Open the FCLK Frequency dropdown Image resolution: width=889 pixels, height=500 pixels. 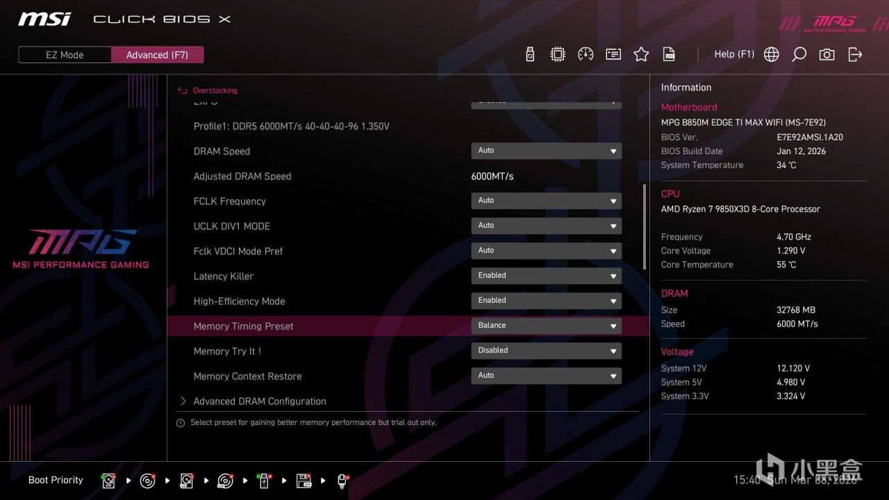coord(546,201)
